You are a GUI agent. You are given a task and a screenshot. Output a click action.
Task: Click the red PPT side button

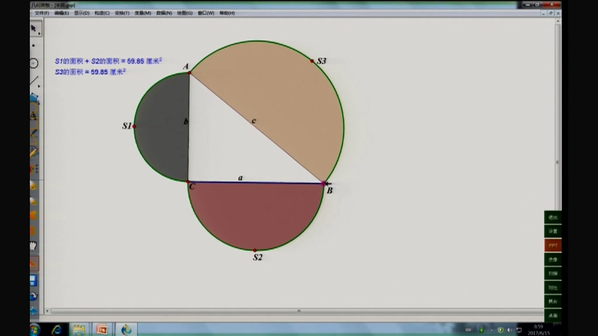[552, 246]
